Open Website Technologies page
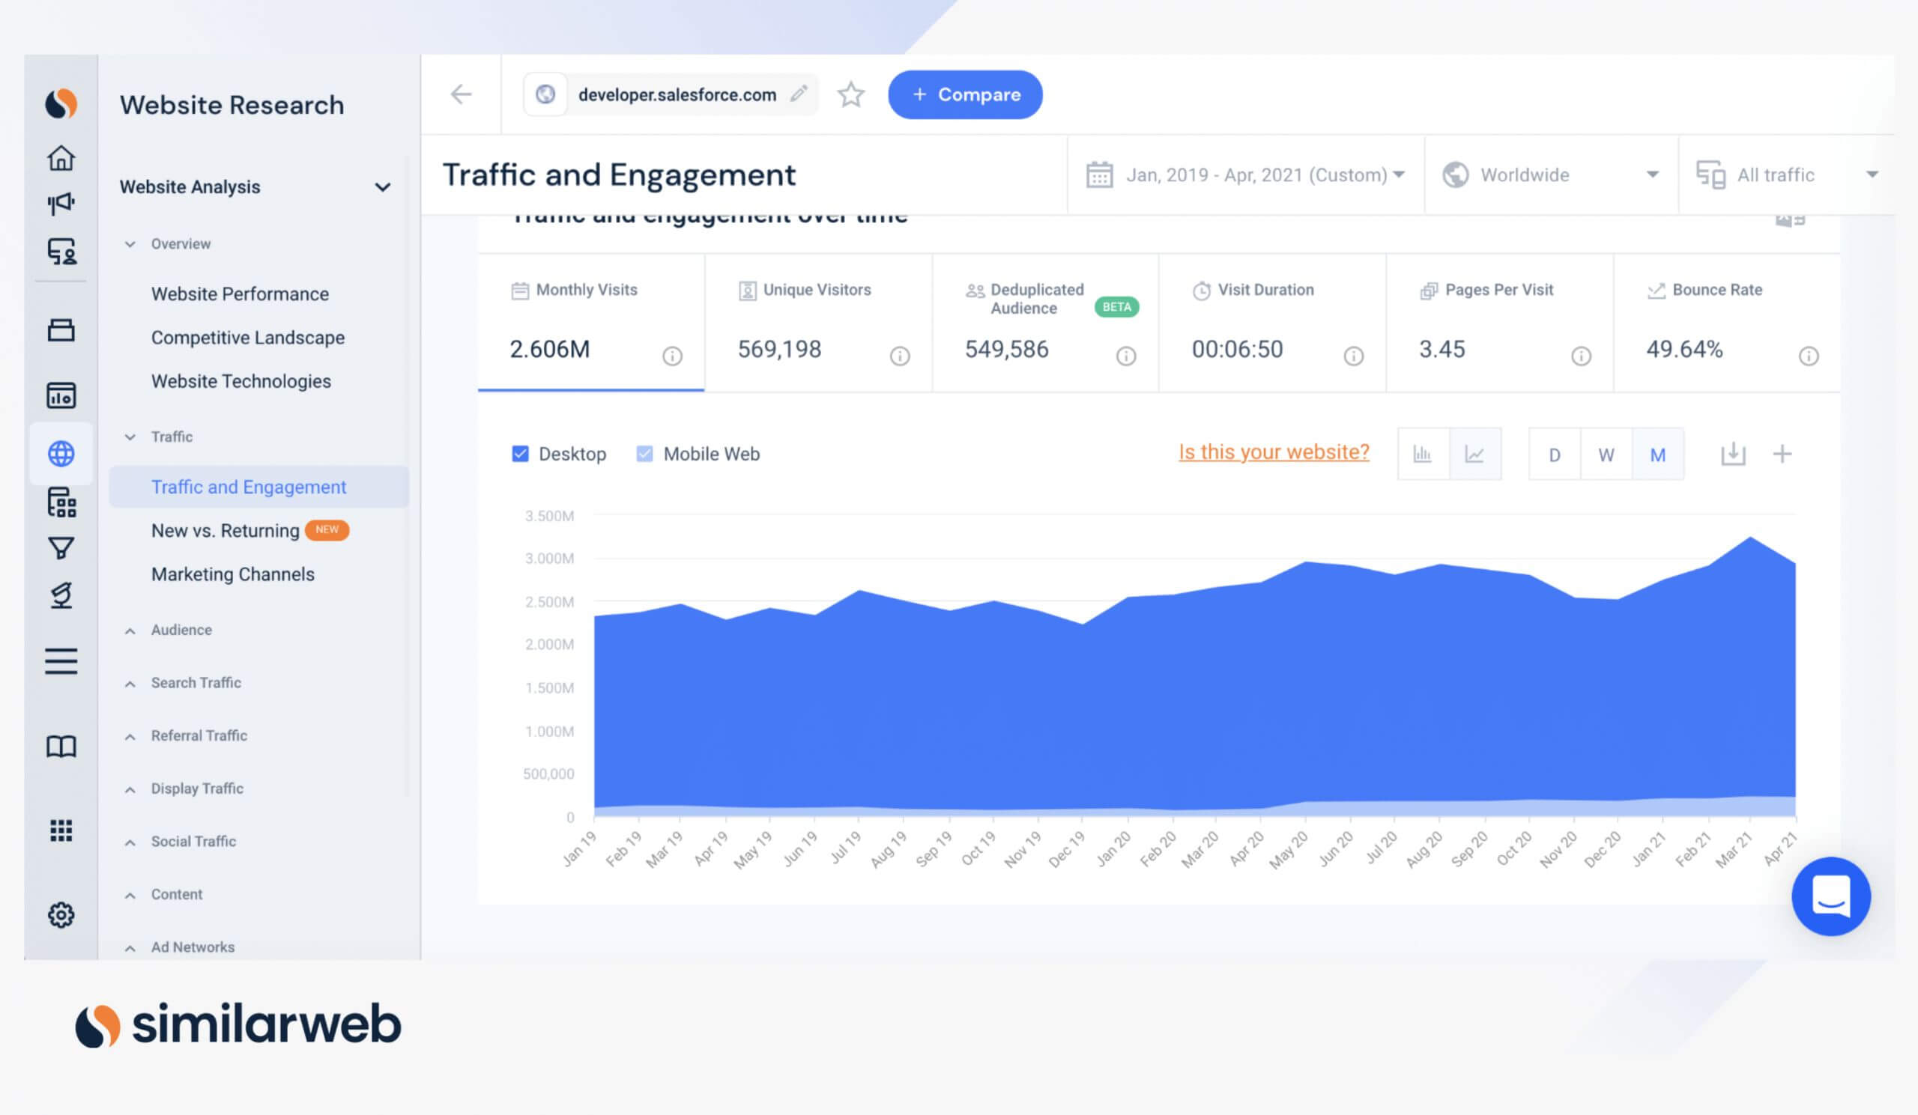 click(240, 381)
